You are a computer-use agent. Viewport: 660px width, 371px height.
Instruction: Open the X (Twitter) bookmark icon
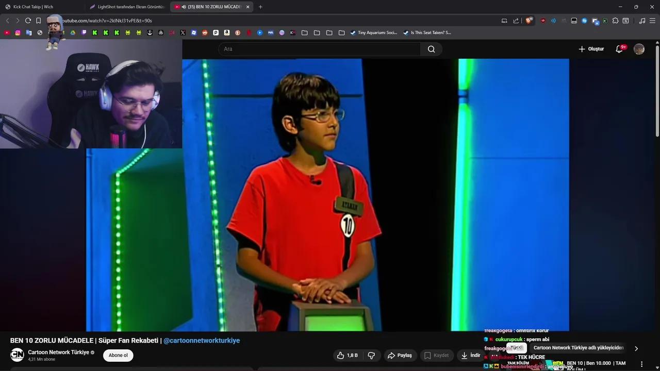183,32
